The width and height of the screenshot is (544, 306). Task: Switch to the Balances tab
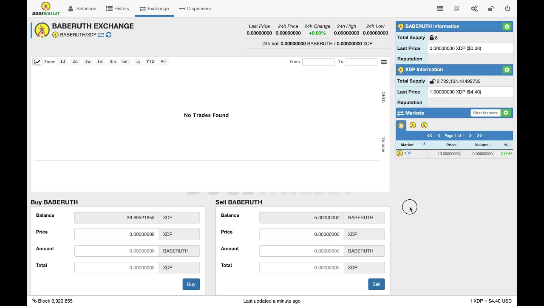click(x=82, y=8)
